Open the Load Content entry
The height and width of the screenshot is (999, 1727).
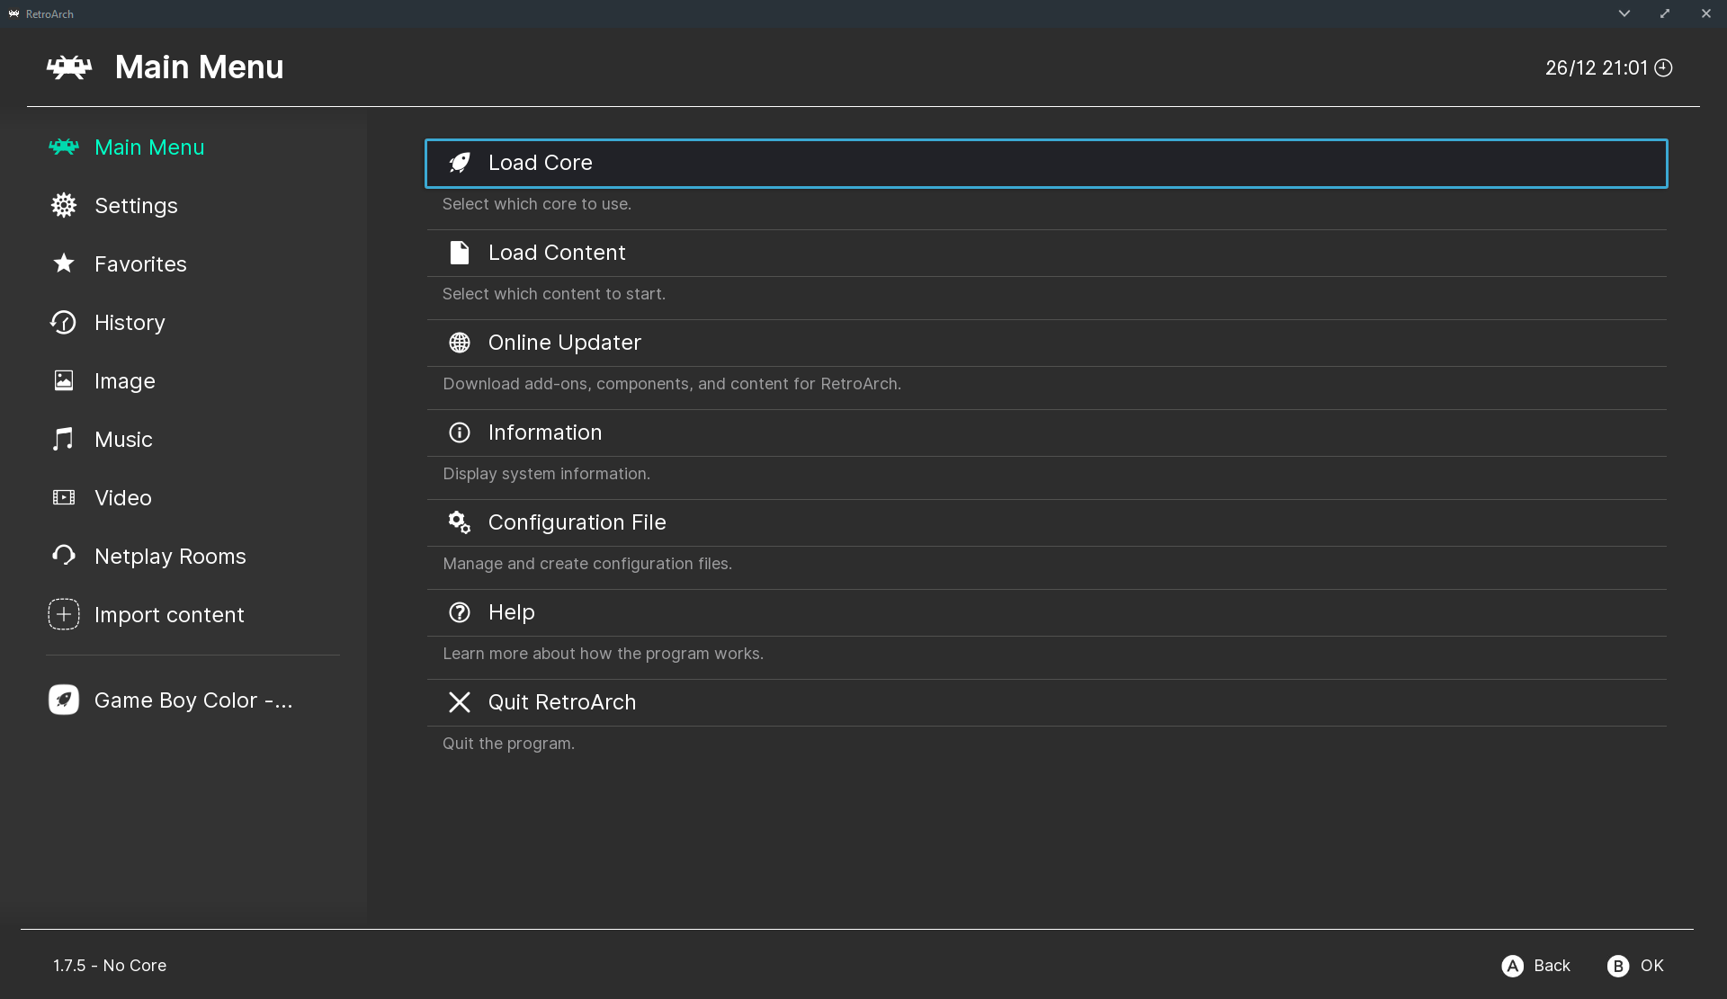[556, 253]
